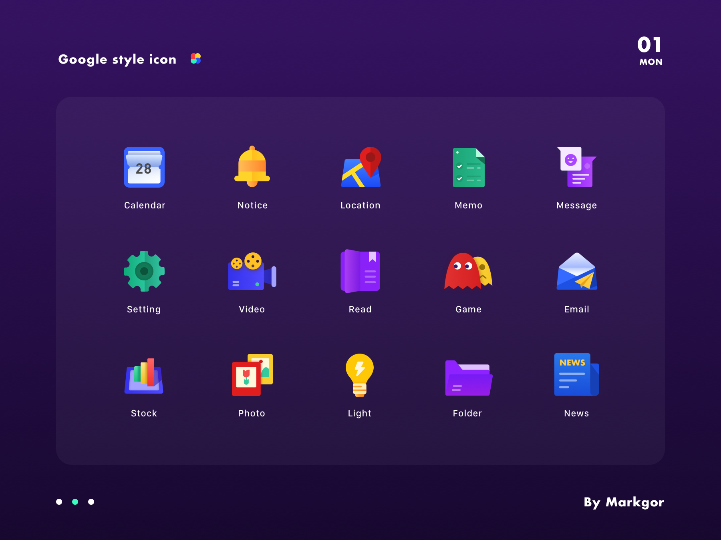The width and height of the screenshot is (721, 540).
Task: Click the Read label text
Action: (x=360, y=309)
